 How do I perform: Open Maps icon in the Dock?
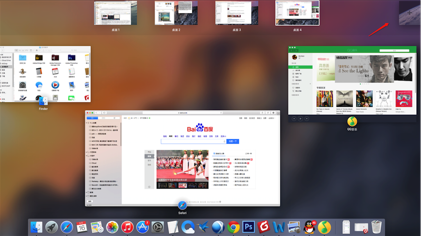(97, 227)
